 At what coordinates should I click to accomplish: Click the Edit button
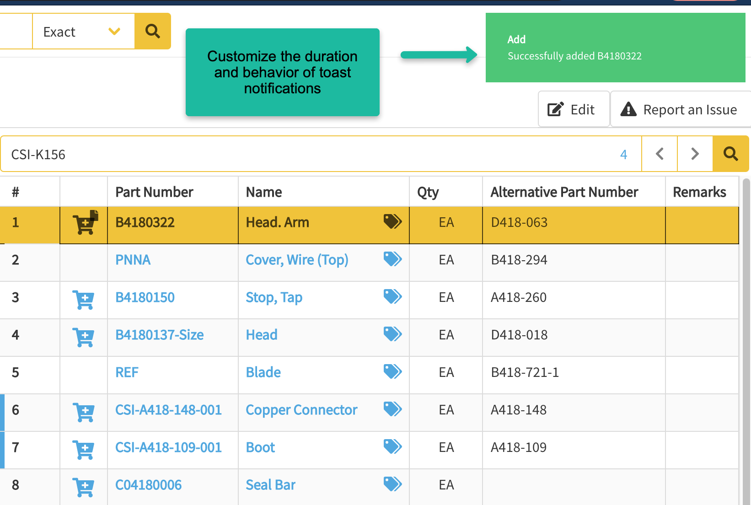(x=573, y=109)
